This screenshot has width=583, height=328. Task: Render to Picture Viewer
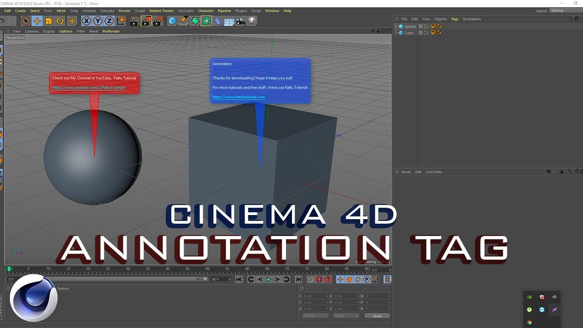point(146,21)
